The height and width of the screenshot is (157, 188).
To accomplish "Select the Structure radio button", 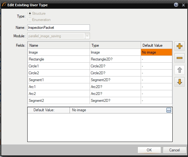I will click(x=30, y=13).
